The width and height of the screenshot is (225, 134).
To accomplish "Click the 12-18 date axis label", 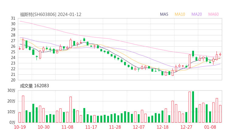I will click(x=163, y=127).
